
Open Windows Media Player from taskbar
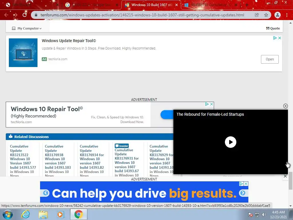click(60, 214)
